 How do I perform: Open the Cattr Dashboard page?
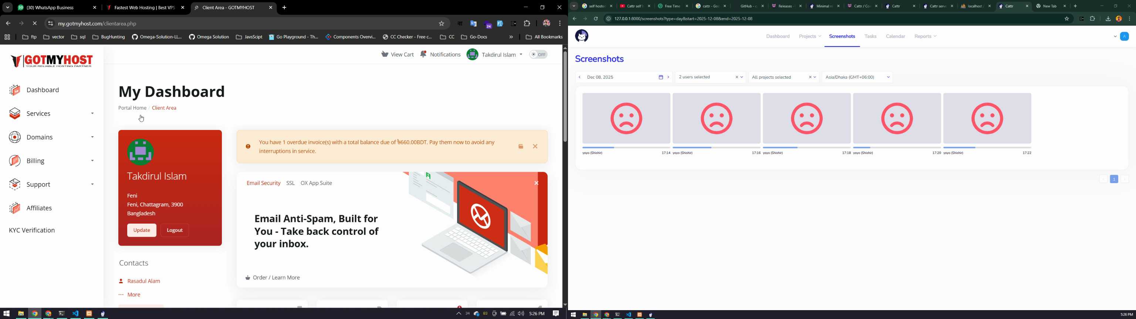[x=778, y=37]
